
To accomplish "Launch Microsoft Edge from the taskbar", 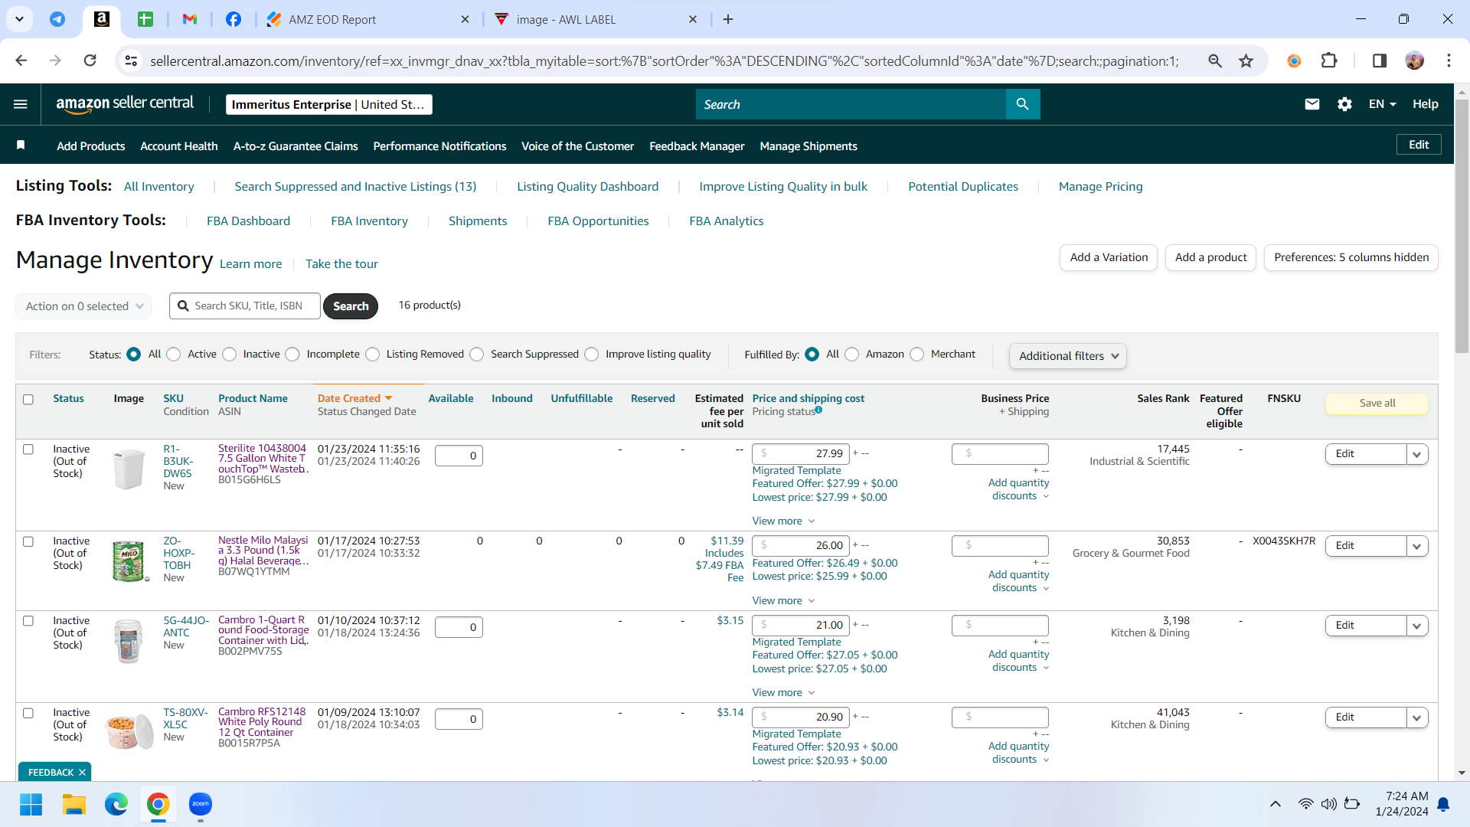I will coord(116,804).
